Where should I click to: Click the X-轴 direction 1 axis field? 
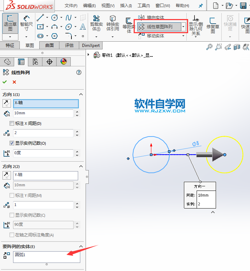pyautogui.click(x=46, y=103)
